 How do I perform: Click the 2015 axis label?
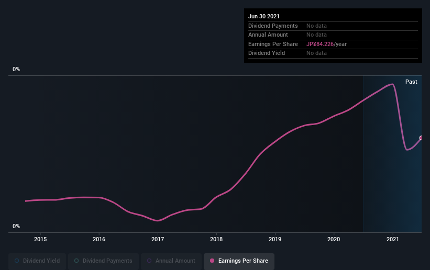[40, 239]
